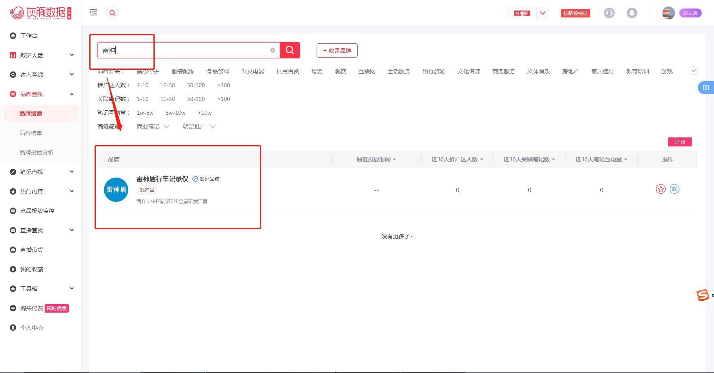Viewport: 714px width, 373px height.
Task: Filter by 互联网 category
Action: 367,71
